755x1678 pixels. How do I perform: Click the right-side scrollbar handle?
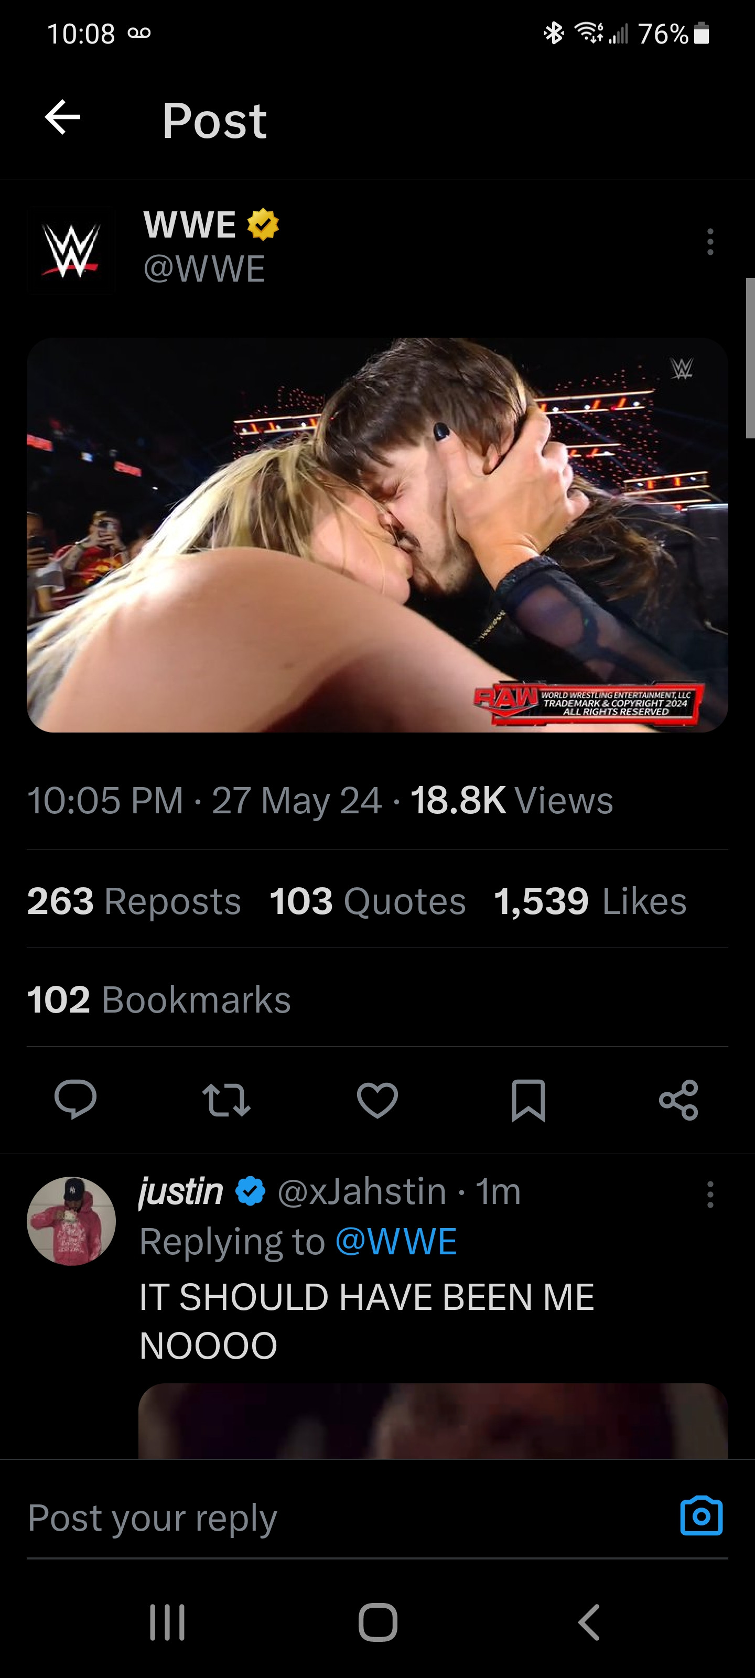coord(750,358)
